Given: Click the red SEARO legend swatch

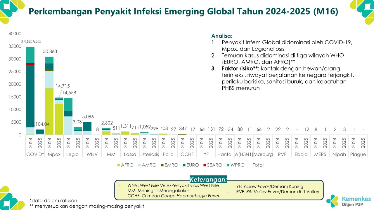Looking at the screenshot, I should [205, 165].
